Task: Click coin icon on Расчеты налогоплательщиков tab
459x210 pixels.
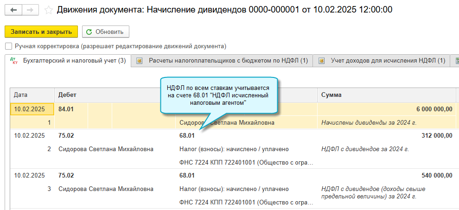Action: 140,61
